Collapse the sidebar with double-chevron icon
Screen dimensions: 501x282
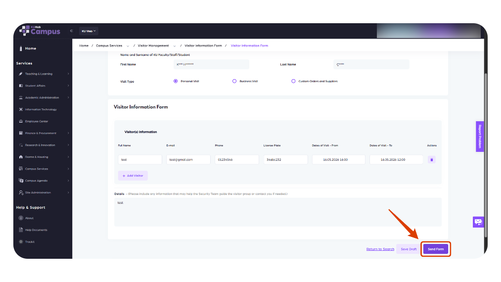click(x=71, y=31)
